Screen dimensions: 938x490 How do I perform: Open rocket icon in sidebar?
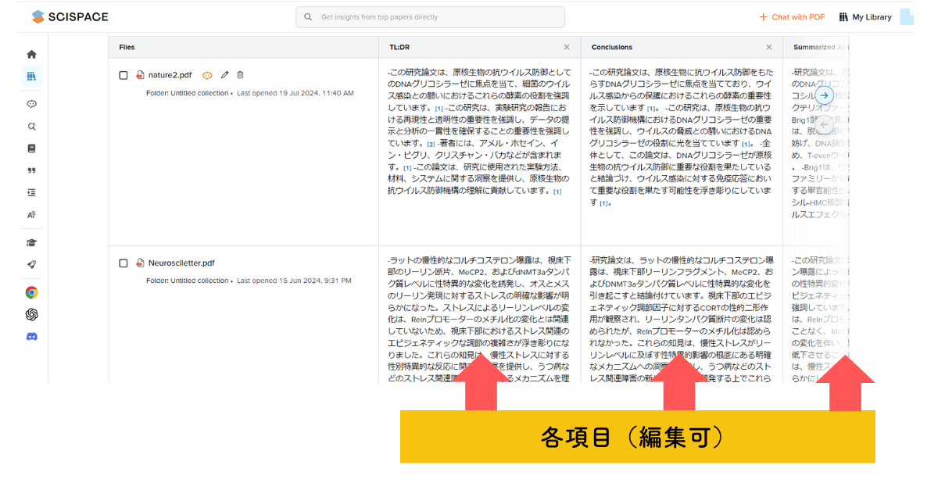click(x=31, y=264)
